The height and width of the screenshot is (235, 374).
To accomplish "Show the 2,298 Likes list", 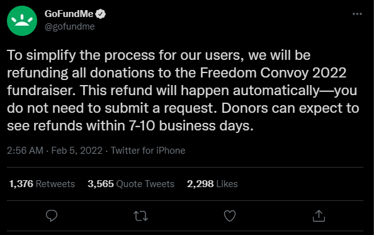I will click(x=212, y=184).
